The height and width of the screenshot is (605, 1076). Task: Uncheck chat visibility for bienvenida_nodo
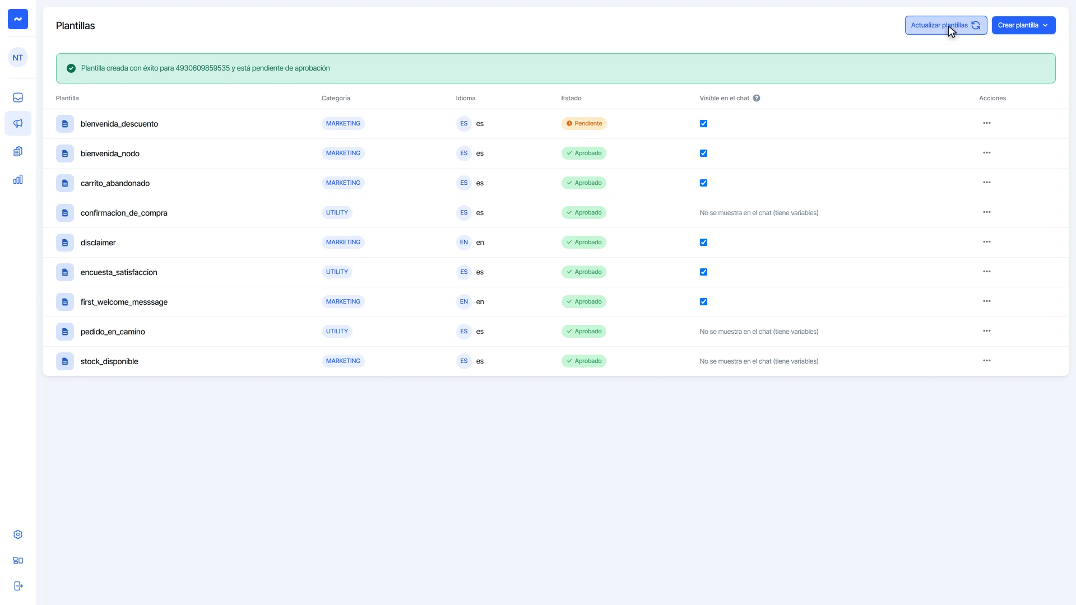(703, 153)
